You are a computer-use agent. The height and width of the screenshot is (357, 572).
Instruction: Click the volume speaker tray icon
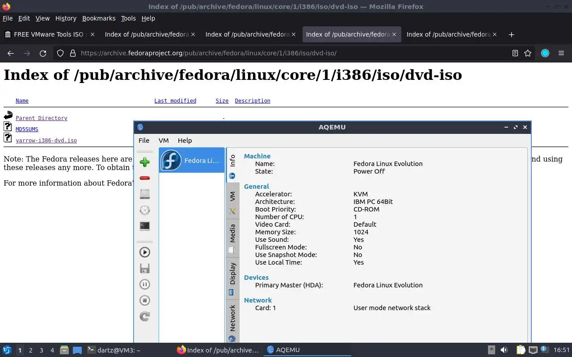pos(504,350)
